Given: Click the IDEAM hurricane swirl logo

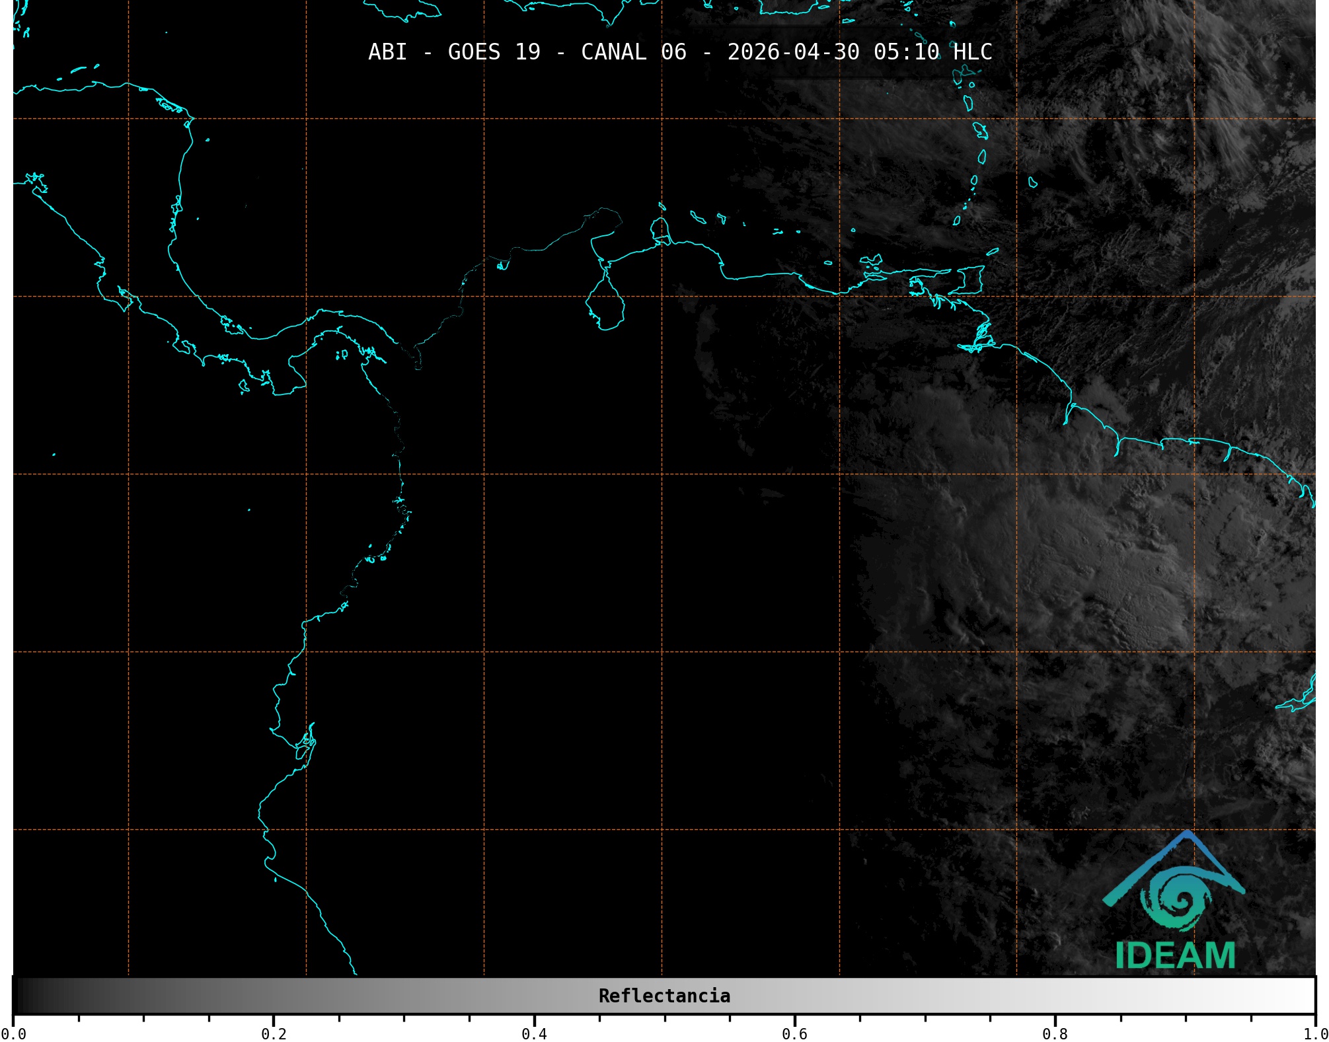Looking at the screenshot, I should coord(1176,900).
